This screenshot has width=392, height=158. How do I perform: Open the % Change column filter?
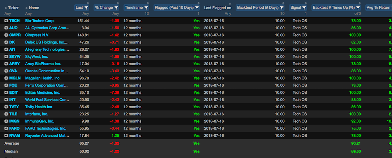click(x=116, y=8)
